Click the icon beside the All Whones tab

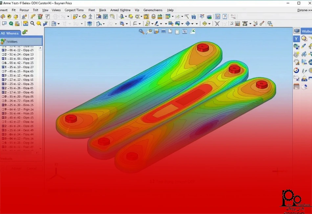(25, 32)
